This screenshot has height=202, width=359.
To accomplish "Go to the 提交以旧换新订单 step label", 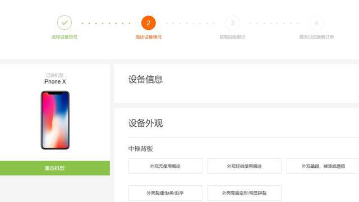I will [x=316, y=37].
